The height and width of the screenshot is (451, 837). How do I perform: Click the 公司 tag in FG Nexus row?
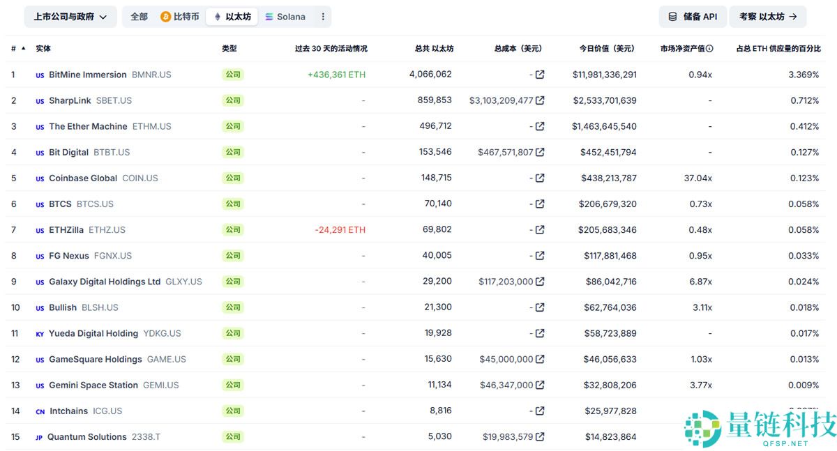(x=232, y=256)
